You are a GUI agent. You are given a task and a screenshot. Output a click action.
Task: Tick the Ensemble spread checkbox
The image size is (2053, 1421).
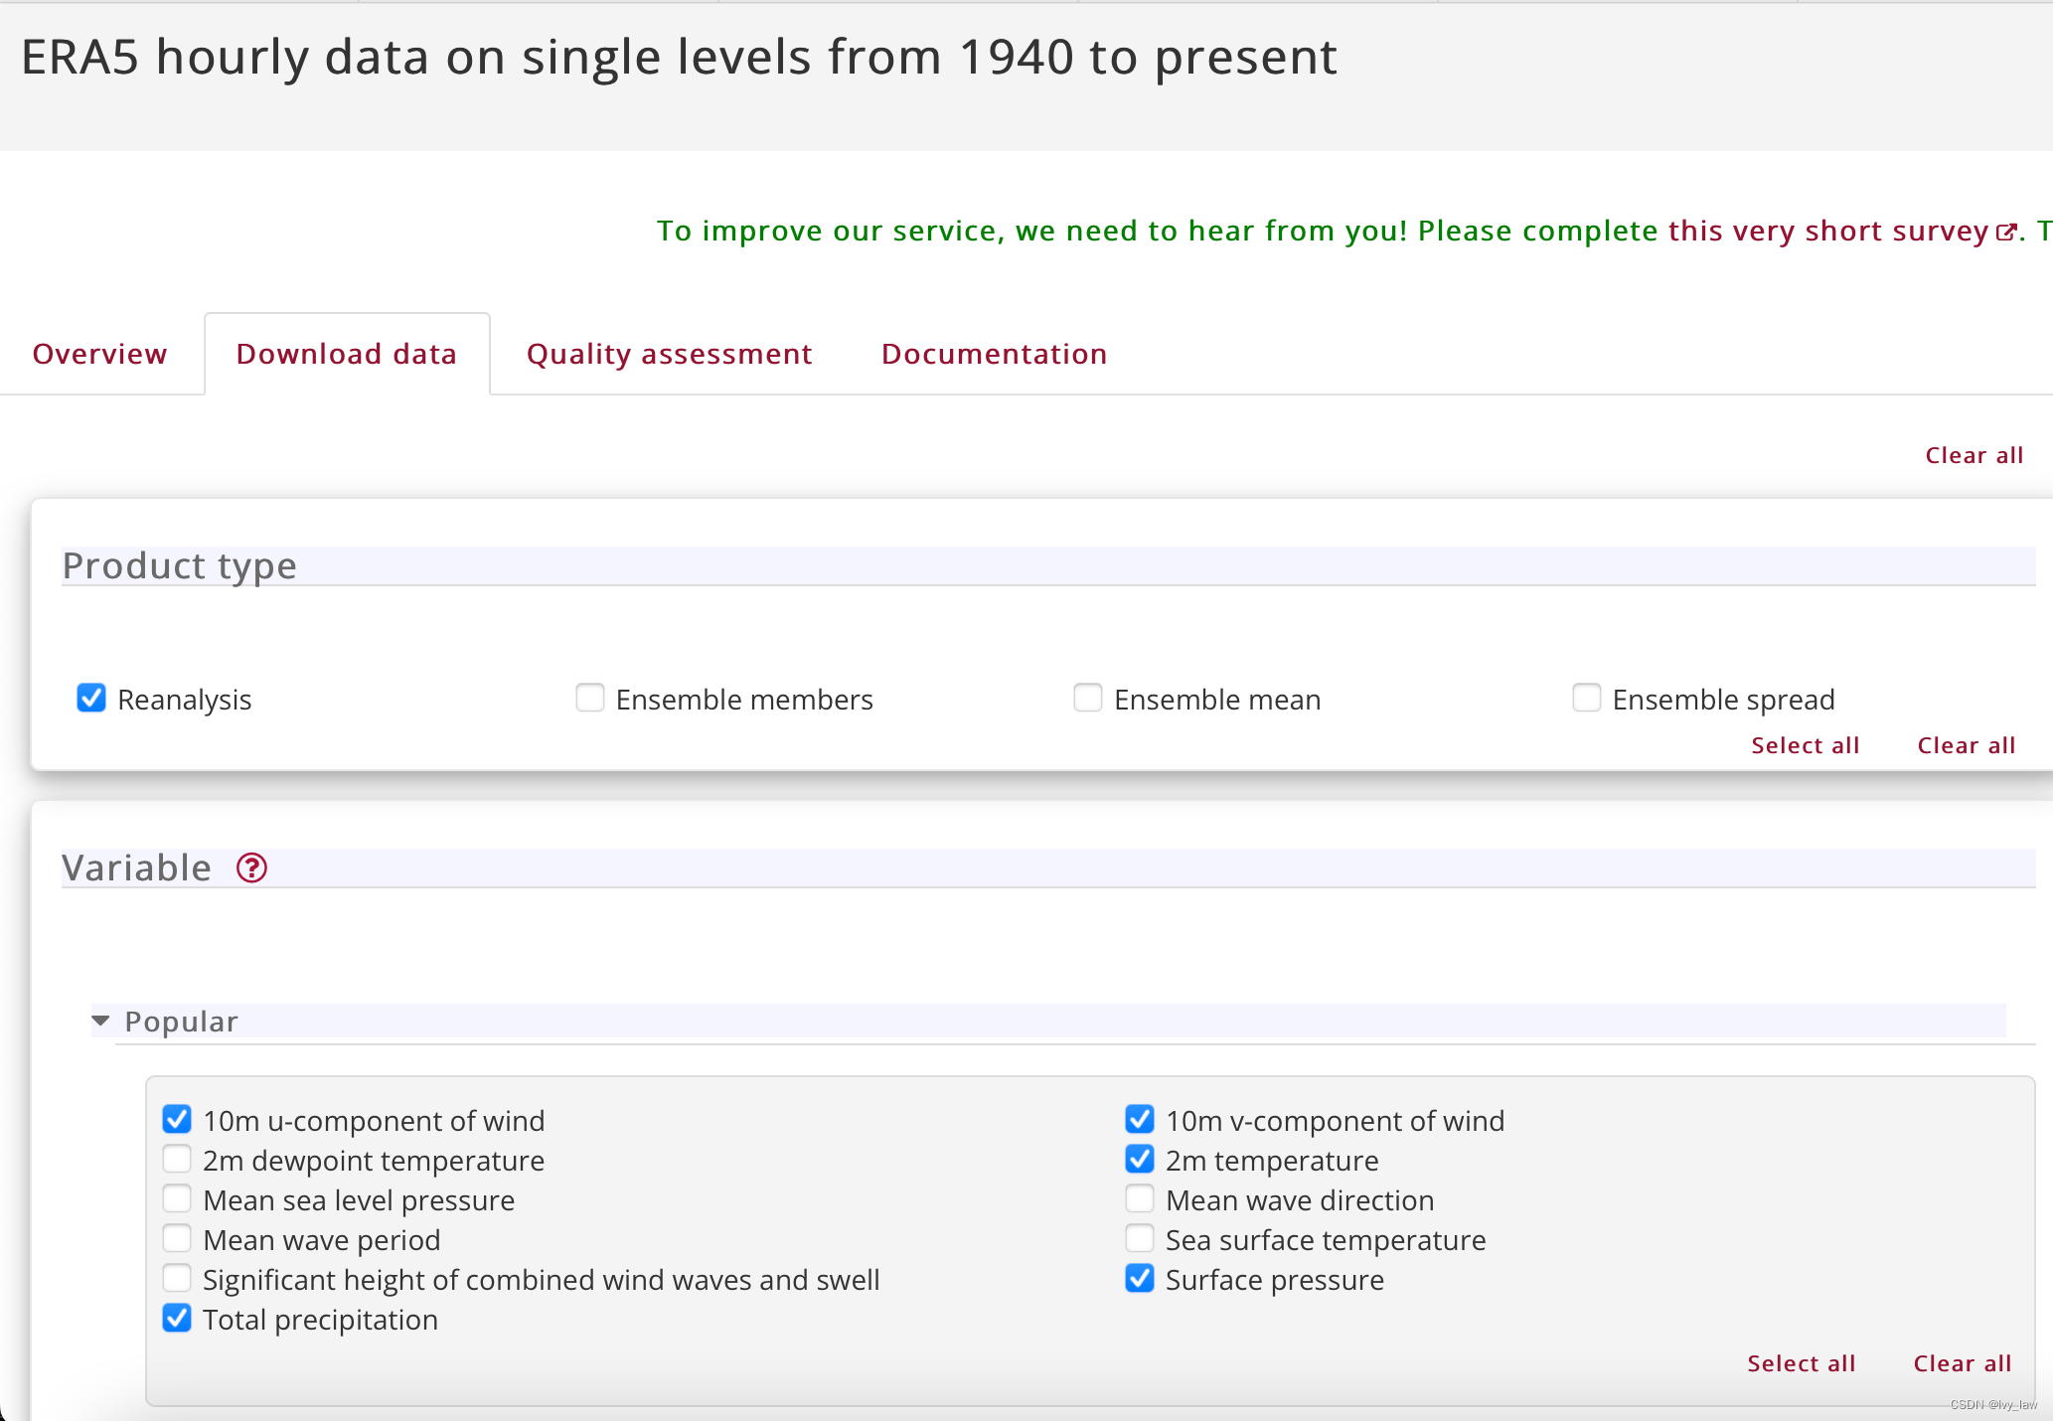[x=1587, y=699]
